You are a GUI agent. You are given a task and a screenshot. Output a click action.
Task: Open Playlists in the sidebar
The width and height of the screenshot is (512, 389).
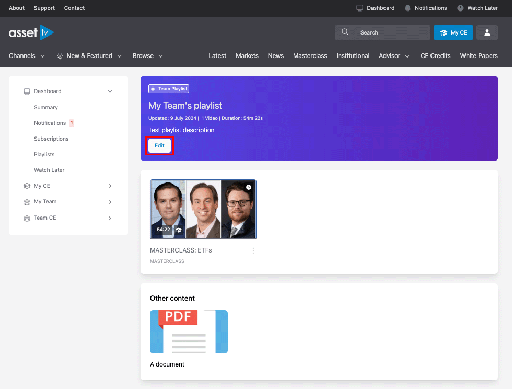point(44,155)
